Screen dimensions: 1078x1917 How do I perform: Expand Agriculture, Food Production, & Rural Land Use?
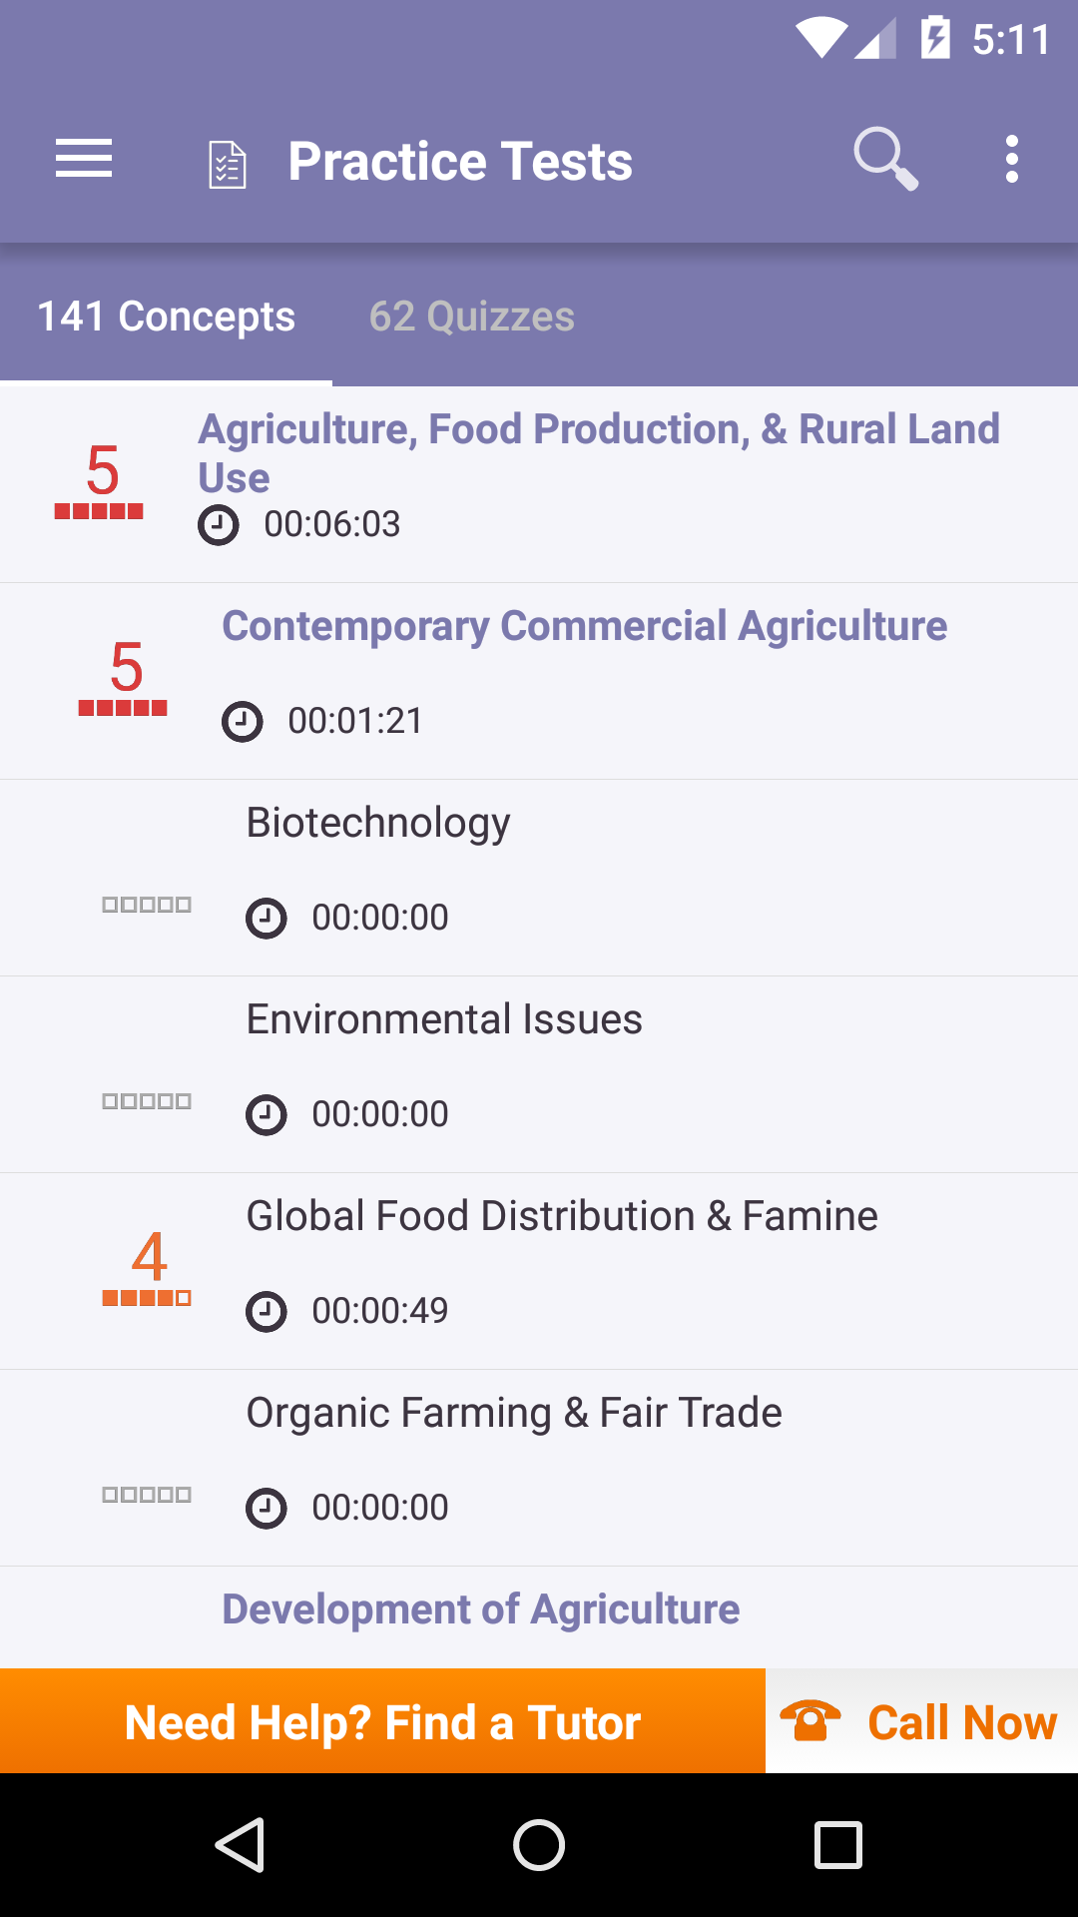539,485
